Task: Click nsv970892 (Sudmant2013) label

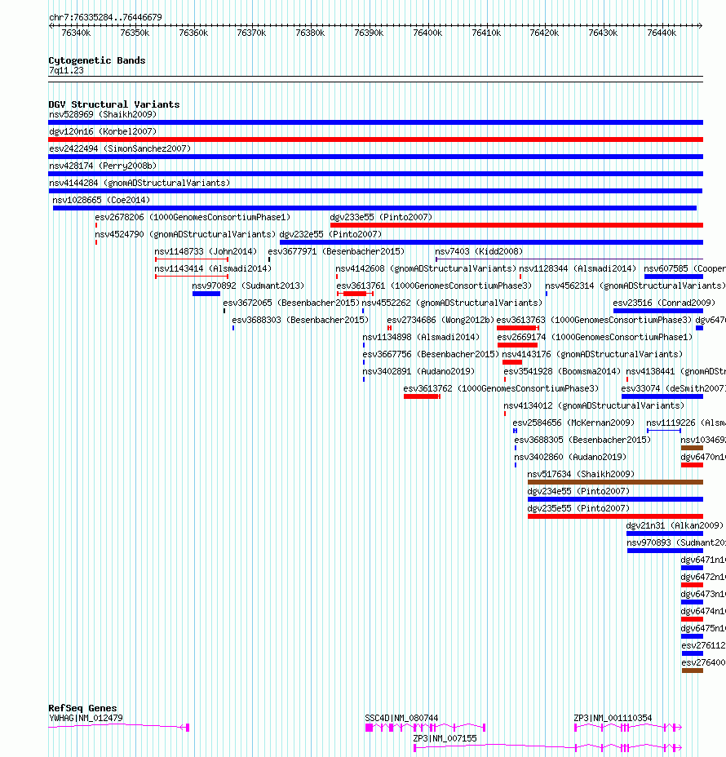Action: tap(248, 286)
